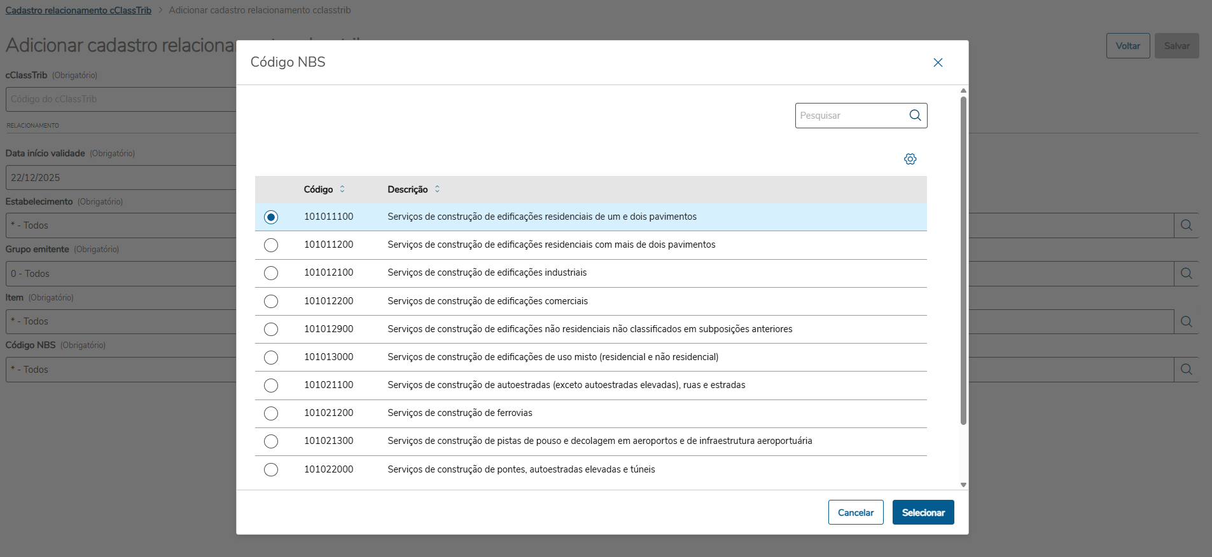
Task: Open Cadastro relacionamento cClassTrib breadcrumb link
Action: (78, 10)
